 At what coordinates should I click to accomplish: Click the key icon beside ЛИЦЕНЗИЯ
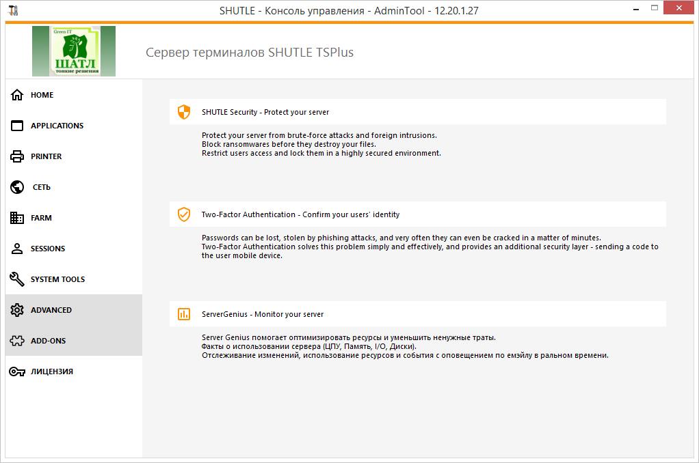click(x=17, y=371)
